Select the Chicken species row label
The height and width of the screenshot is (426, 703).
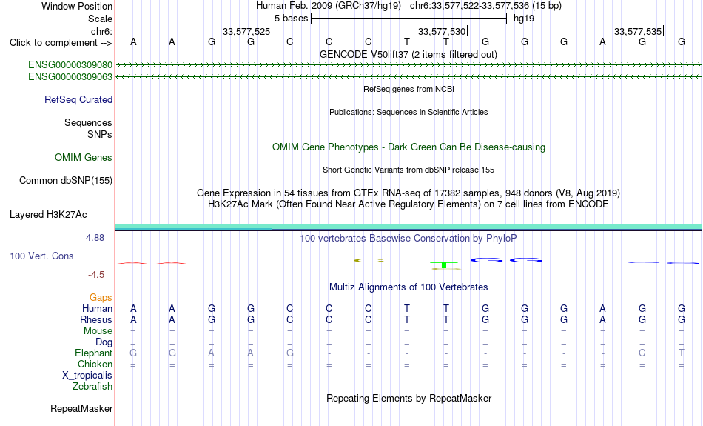tap(95, 364)
